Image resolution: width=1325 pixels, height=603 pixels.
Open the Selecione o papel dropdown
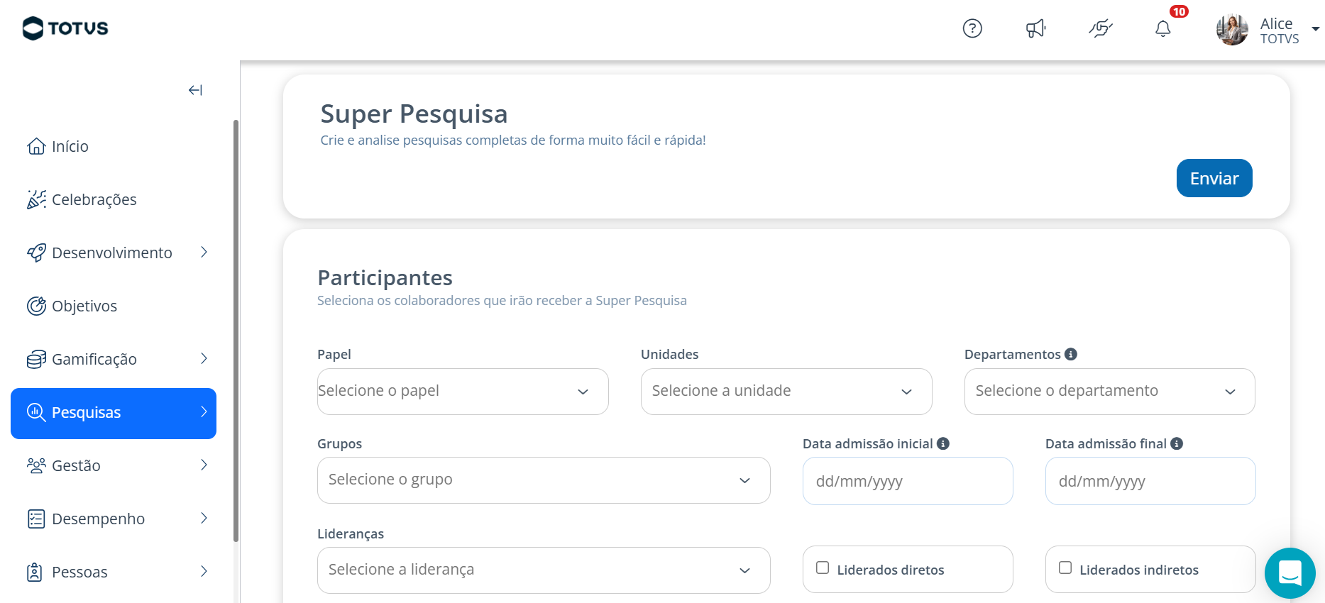(x=463, y=392)
